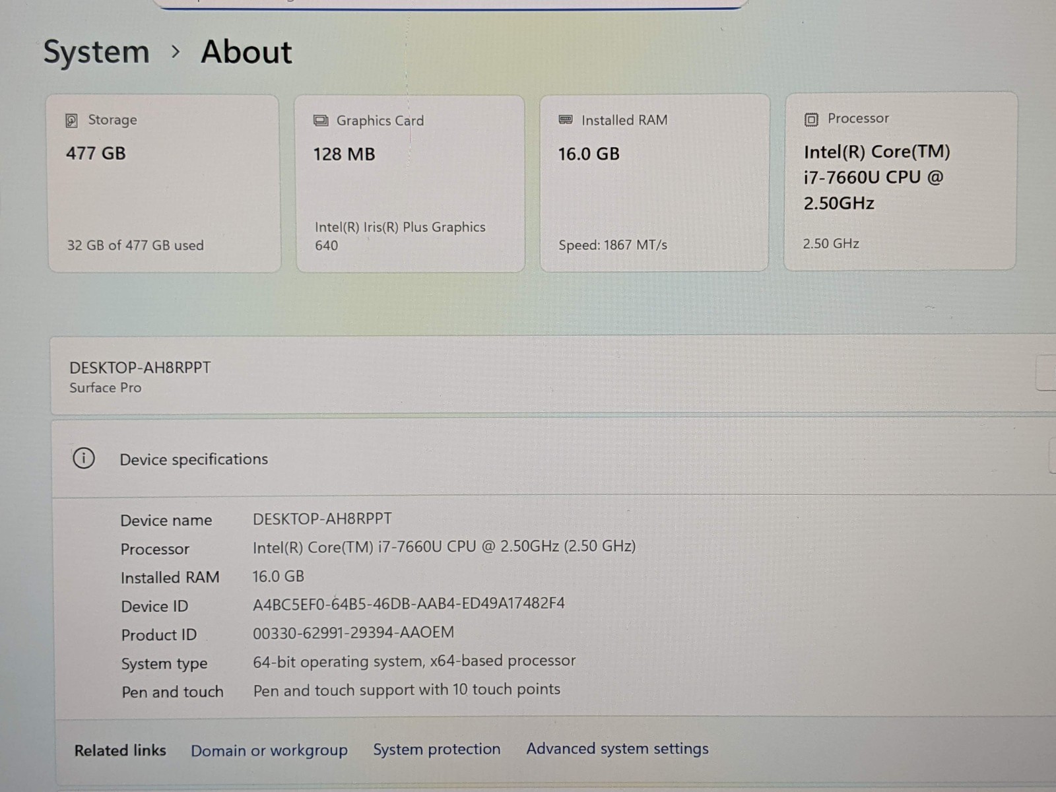Click the Processor chip icon
The width and height of the screenshot is (1056, 792).
coord(811,119)
